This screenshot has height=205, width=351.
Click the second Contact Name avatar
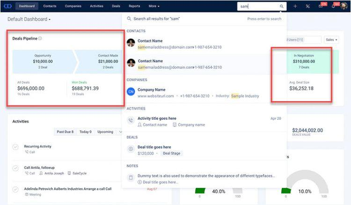pos(131,63)
